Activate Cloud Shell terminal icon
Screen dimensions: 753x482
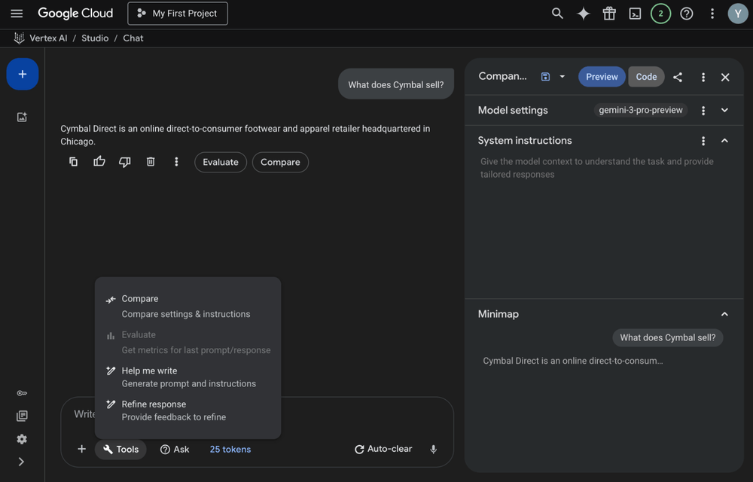tap(635, 14)
